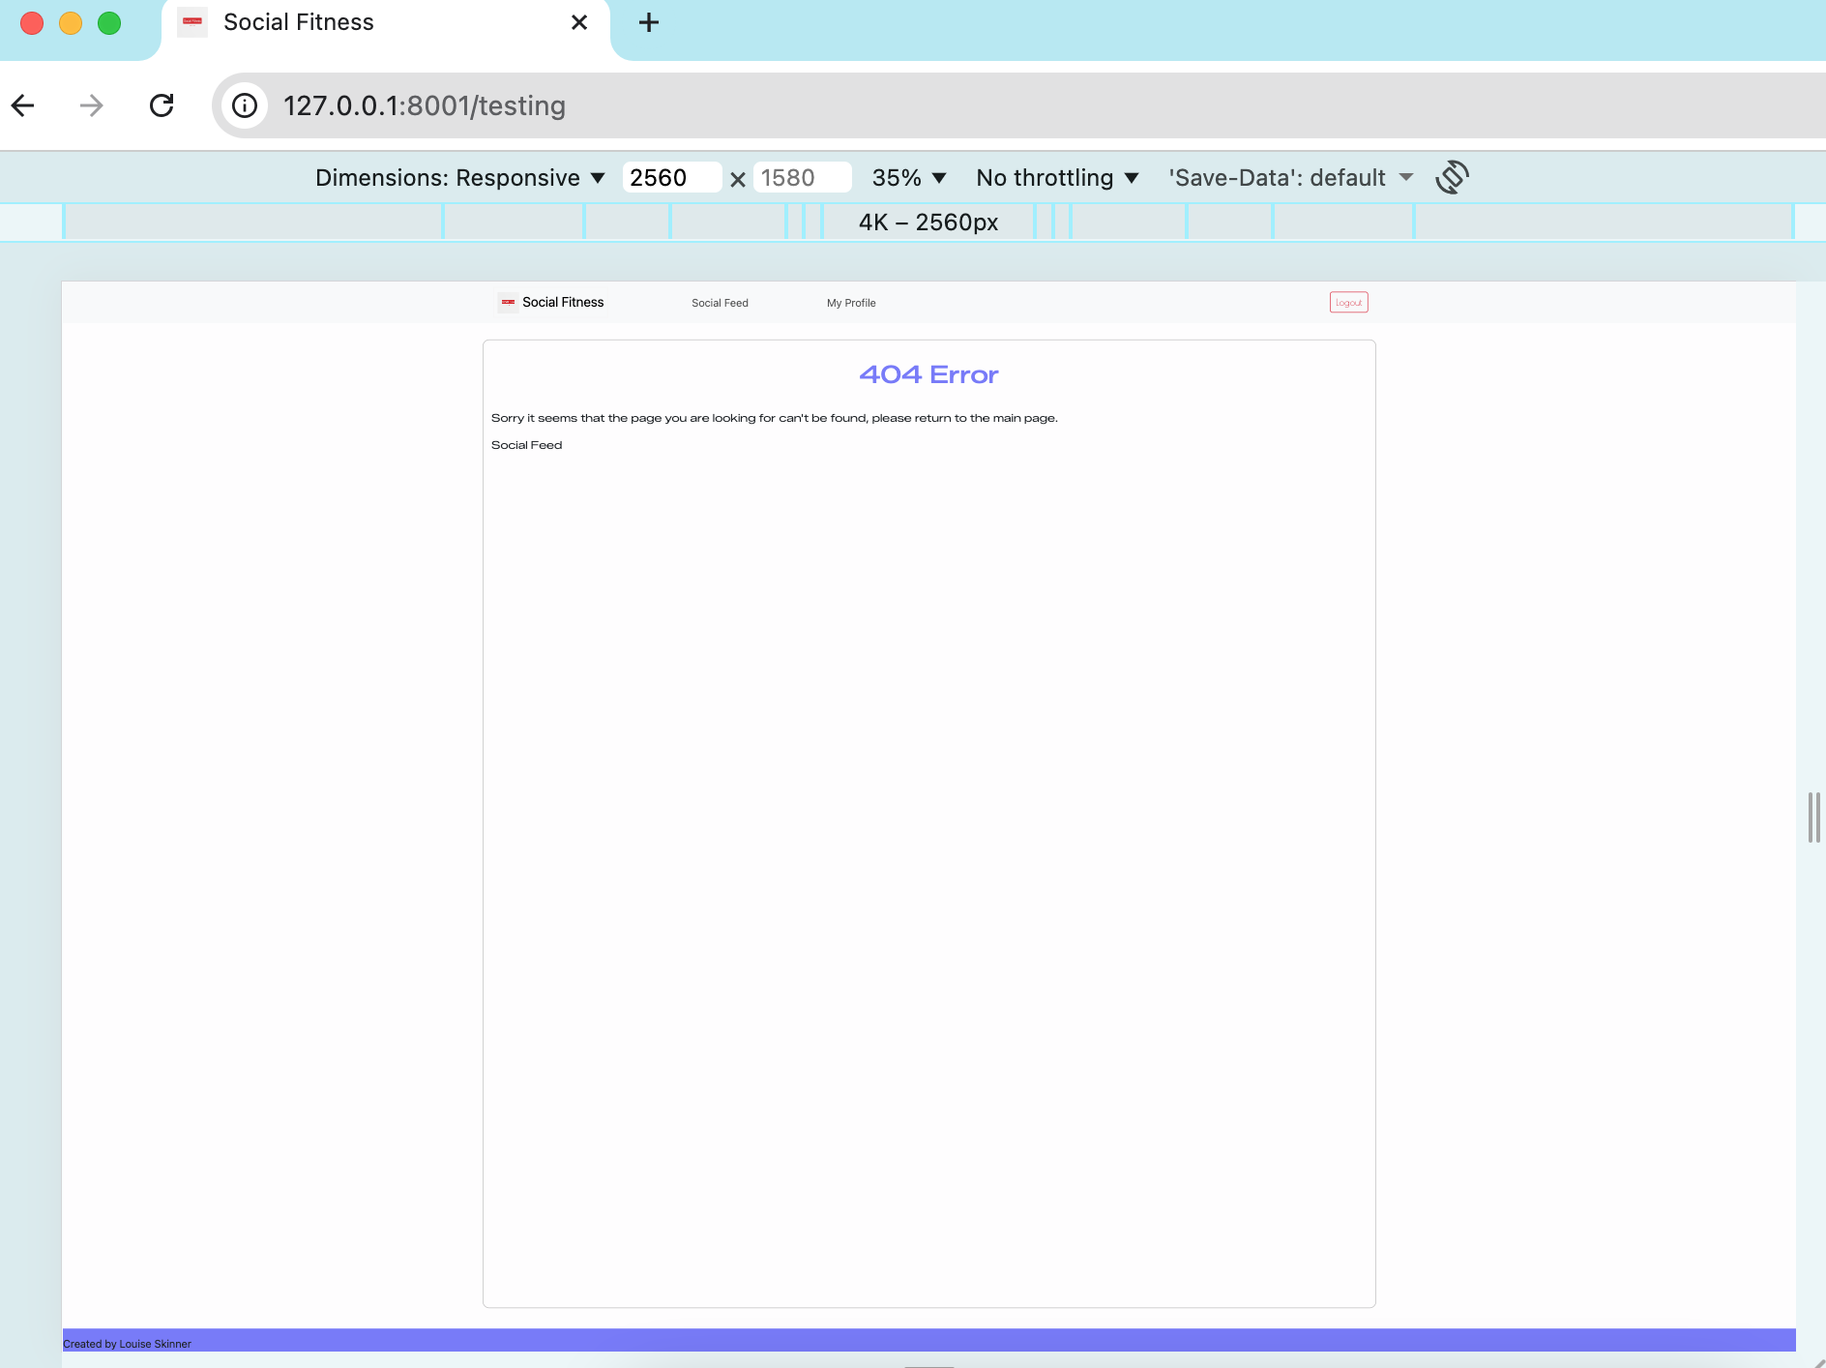Click the back navigation arrow
Screen dimensions: 1826x1368
coord(23,105)
